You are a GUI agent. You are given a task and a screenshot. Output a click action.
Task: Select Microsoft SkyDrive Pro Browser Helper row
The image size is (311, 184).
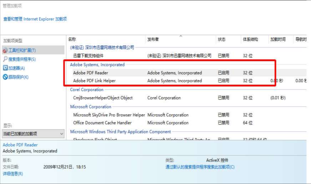pyautogui.click(x=189, y=115)
